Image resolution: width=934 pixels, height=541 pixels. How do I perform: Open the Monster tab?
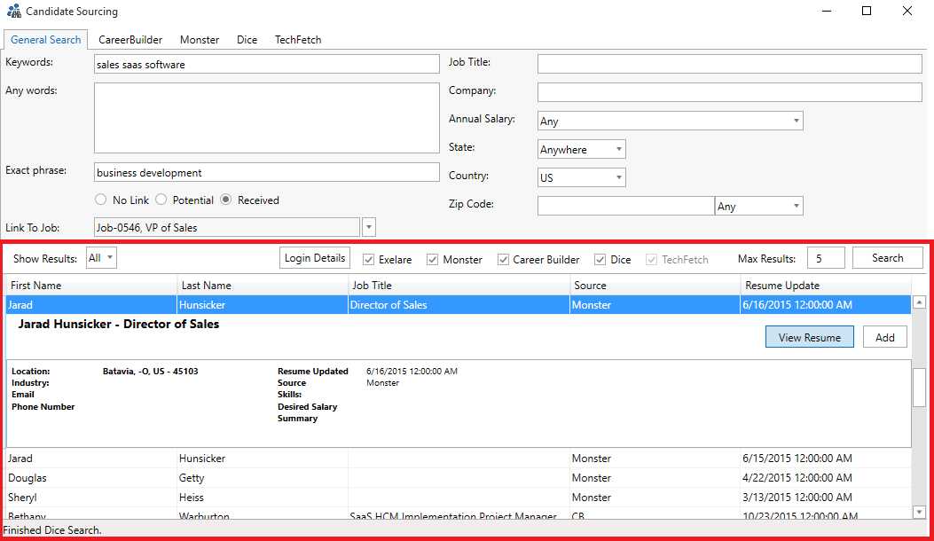pyautogui.click(x=200, y=39)
